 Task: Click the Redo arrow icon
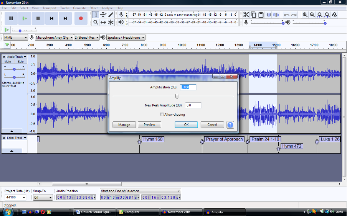pyautogui.click(x=294, y=15)
